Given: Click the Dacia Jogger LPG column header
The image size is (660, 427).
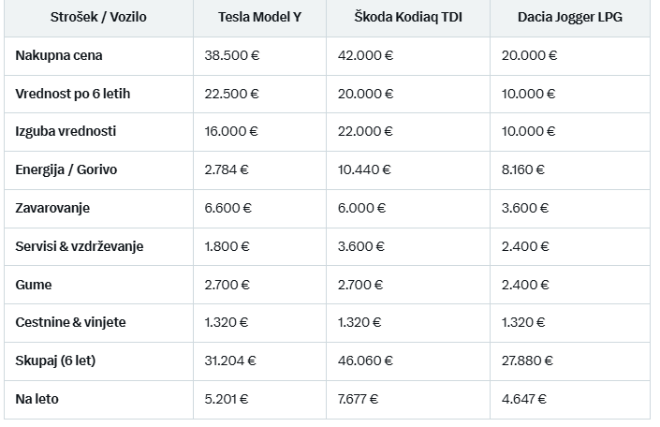Looking at the screenshot, I should coord(570,17).
